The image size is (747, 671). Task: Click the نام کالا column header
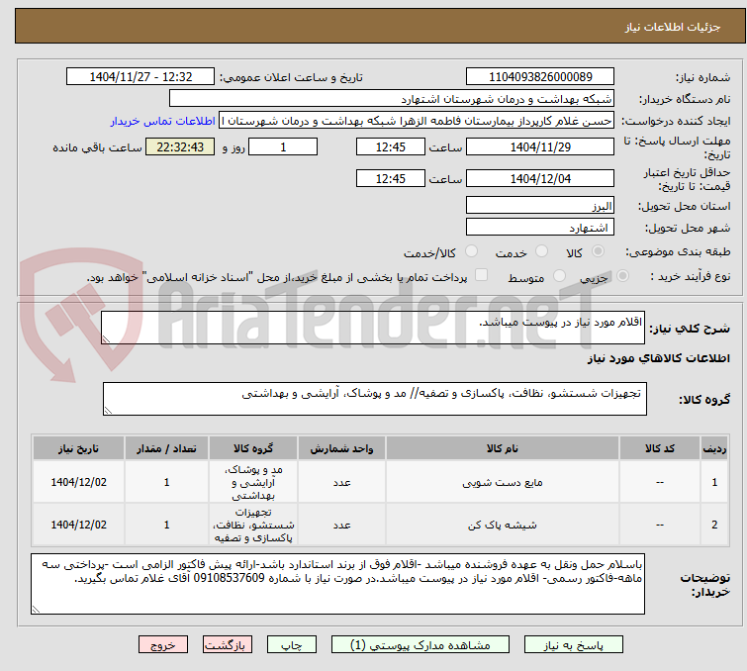(x=503, y=448)
